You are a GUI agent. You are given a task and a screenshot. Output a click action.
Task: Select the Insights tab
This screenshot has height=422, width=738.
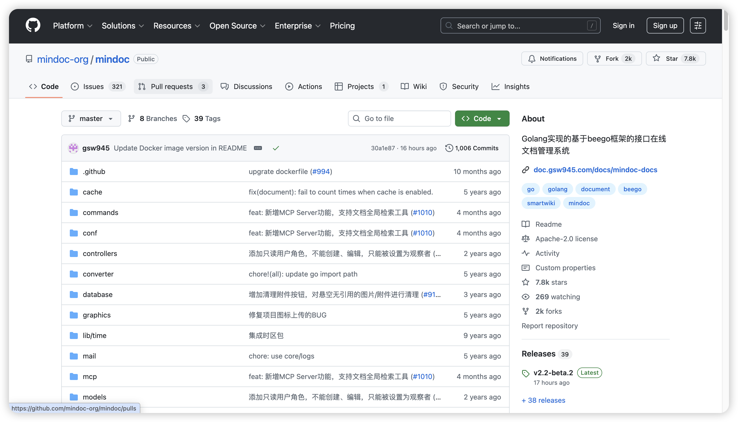510,87
